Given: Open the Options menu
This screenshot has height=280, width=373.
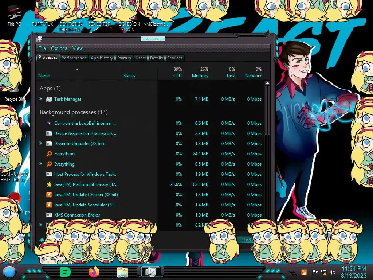Looking at the screenshot, I should [x=59, y=48].
